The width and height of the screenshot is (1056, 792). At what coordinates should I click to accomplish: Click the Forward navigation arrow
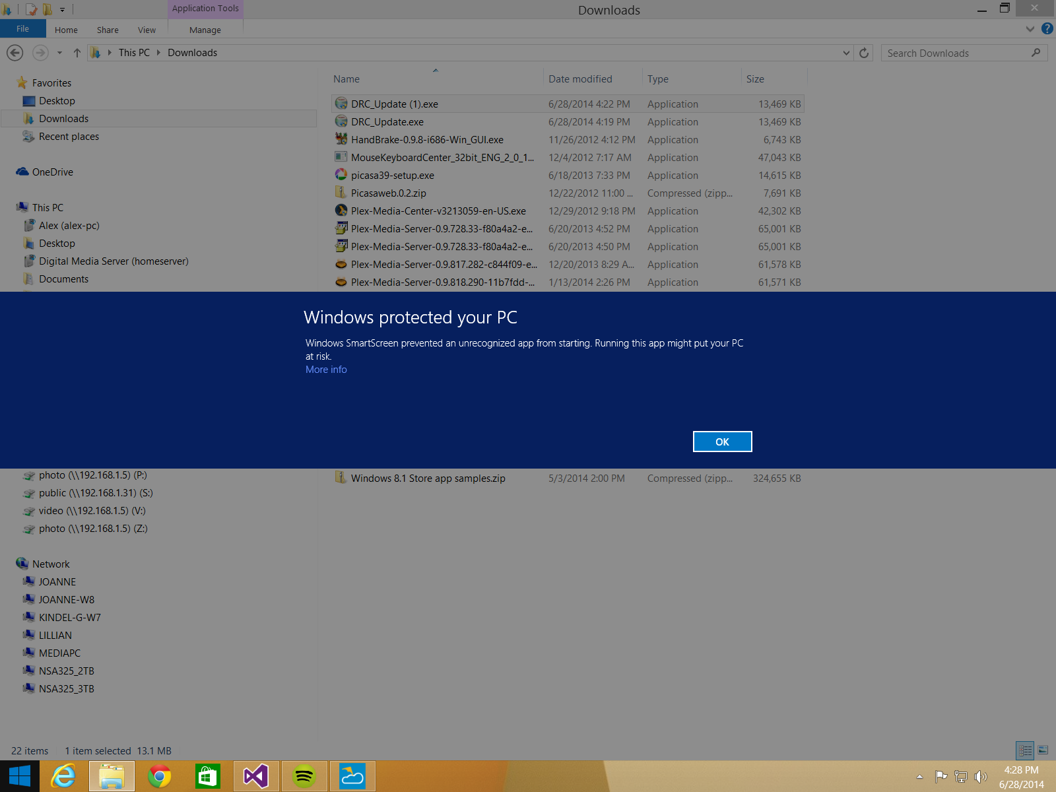pos(40,53)
